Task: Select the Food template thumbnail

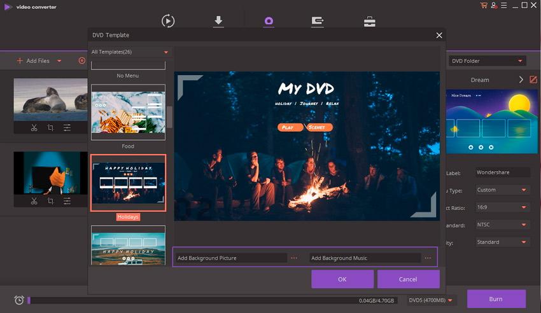Action: [x=128, y=113]
